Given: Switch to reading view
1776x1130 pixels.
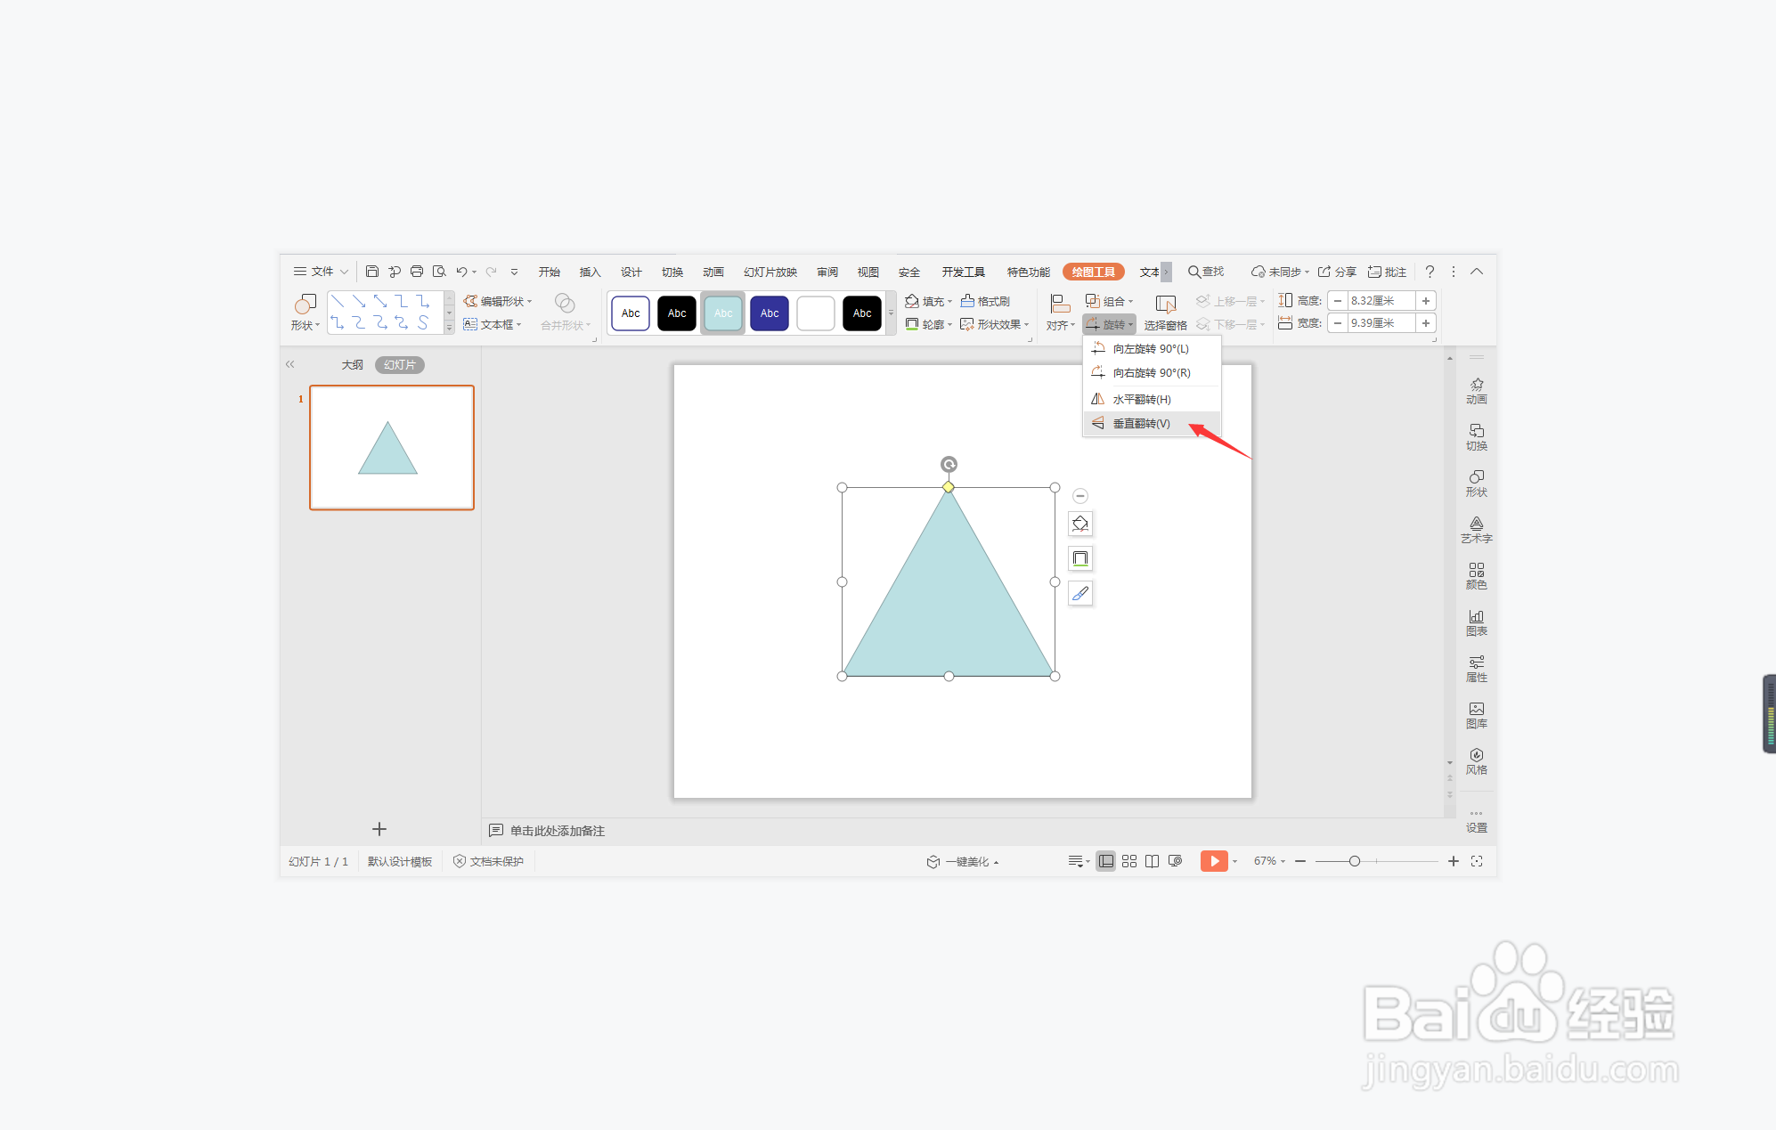Looking at the screenshot, I should pyautogui.click(x=1152, y=861).
